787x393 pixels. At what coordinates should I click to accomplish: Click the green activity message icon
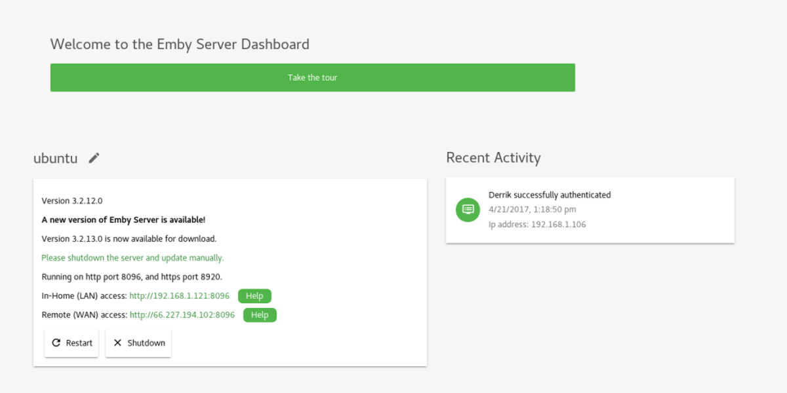coord(468,210)
